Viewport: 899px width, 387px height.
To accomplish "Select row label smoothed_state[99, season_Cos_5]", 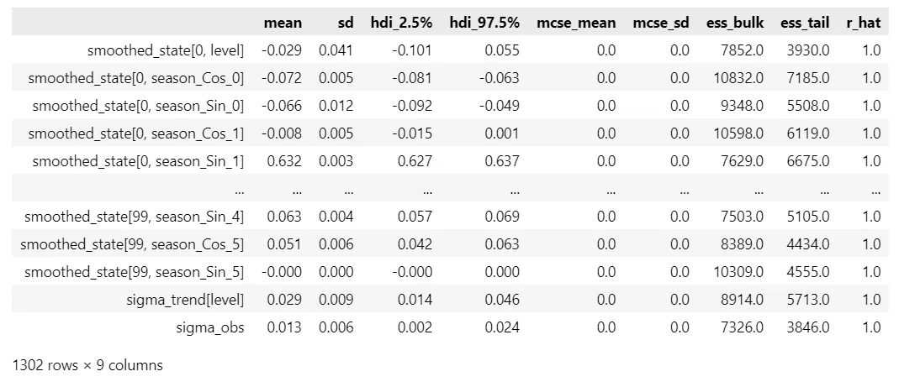I will [132, 244].
